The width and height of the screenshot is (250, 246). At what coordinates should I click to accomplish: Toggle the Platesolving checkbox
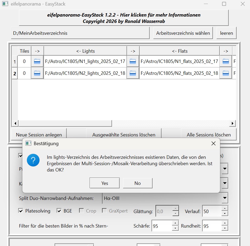(21, 211)
